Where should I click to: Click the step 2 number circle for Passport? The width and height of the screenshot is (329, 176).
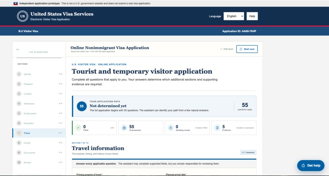coord(19,84)
